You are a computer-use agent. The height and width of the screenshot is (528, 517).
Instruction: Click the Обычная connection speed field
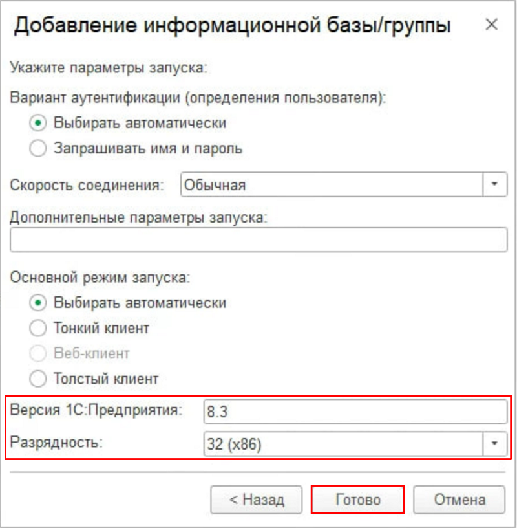[x=332, y=184]
